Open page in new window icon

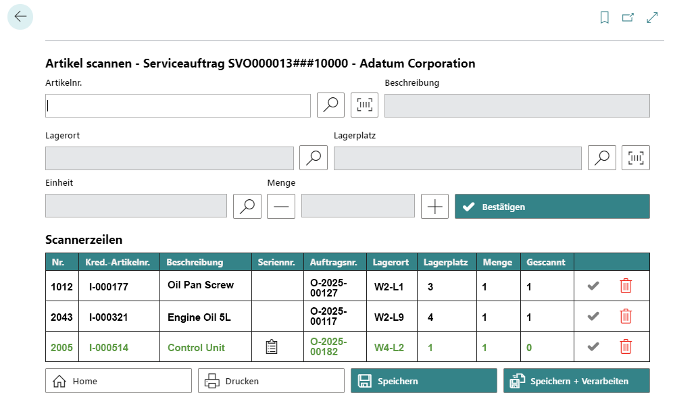point(628,18)
